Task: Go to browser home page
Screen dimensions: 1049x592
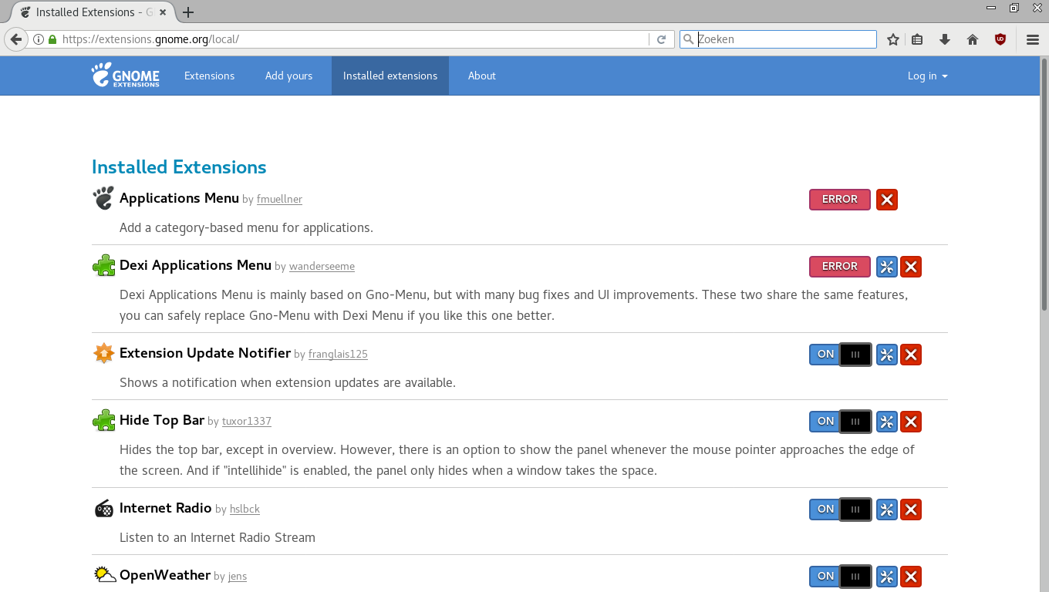Action: click(x=972, y=39)
